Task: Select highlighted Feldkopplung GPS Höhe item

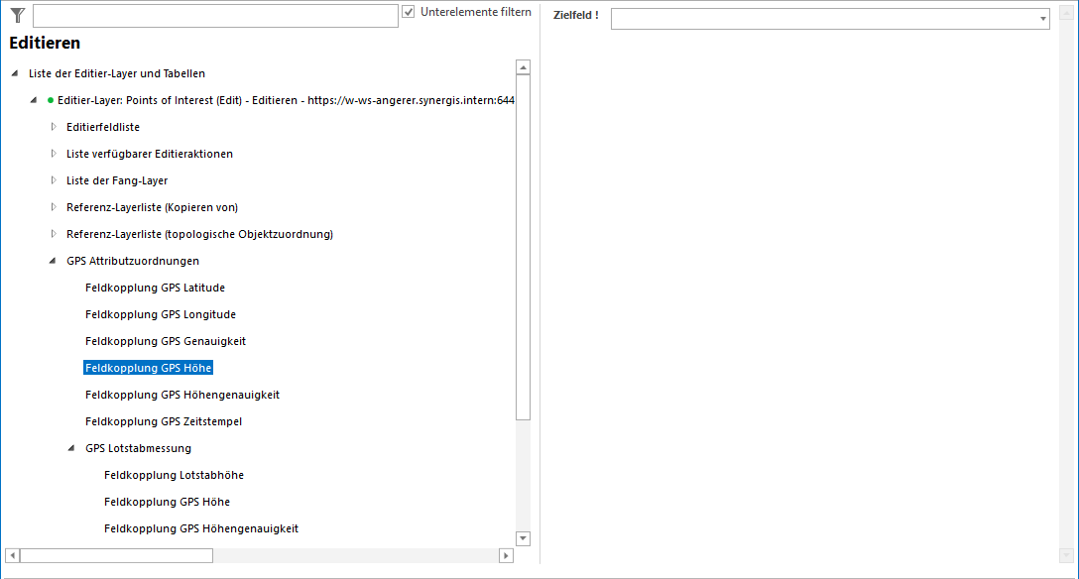Action: [x=148, y=369]
